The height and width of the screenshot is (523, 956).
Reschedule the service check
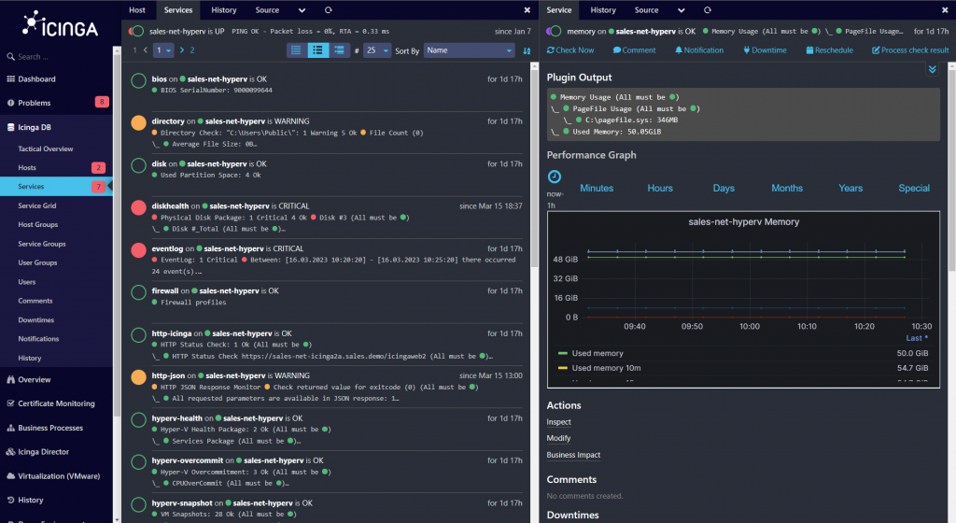(829, 50)
